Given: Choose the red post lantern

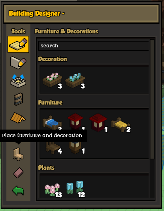Looking at the screenshot, I should click(75, 122).
